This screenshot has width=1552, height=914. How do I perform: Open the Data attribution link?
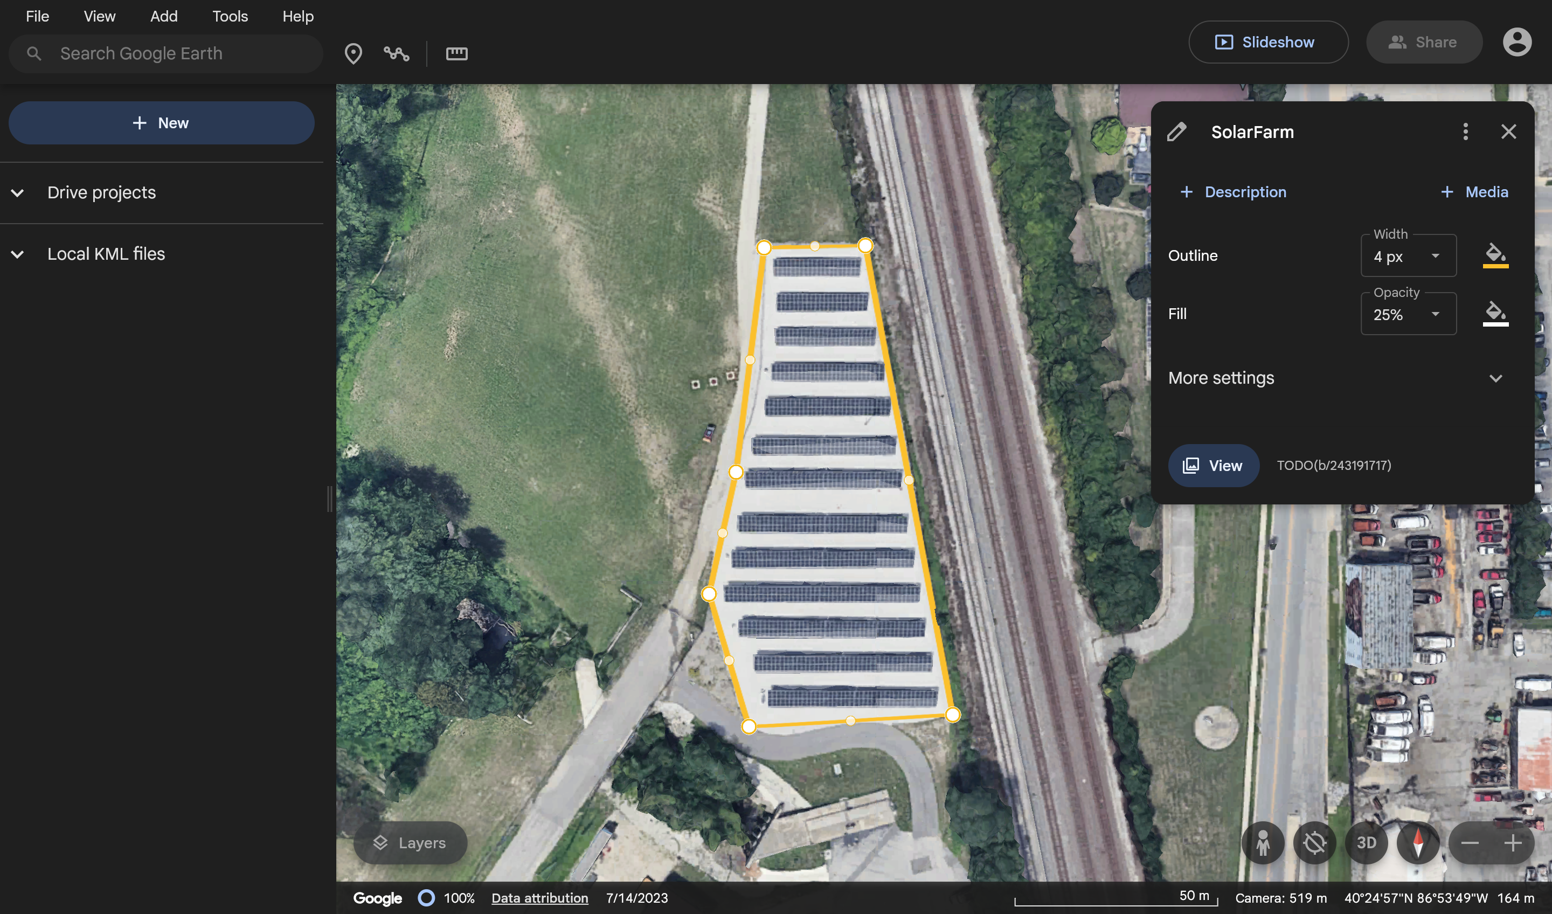[539, 898]
